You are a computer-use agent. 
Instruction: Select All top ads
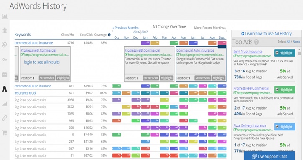point(288,42)
